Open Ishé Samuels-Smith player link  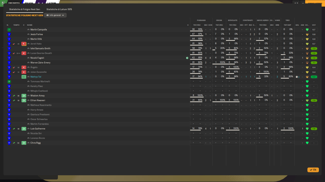point(40,49)
